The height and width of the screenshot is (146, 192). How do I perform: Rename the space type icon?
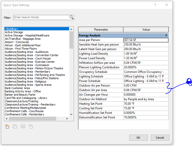click(23, 126)
